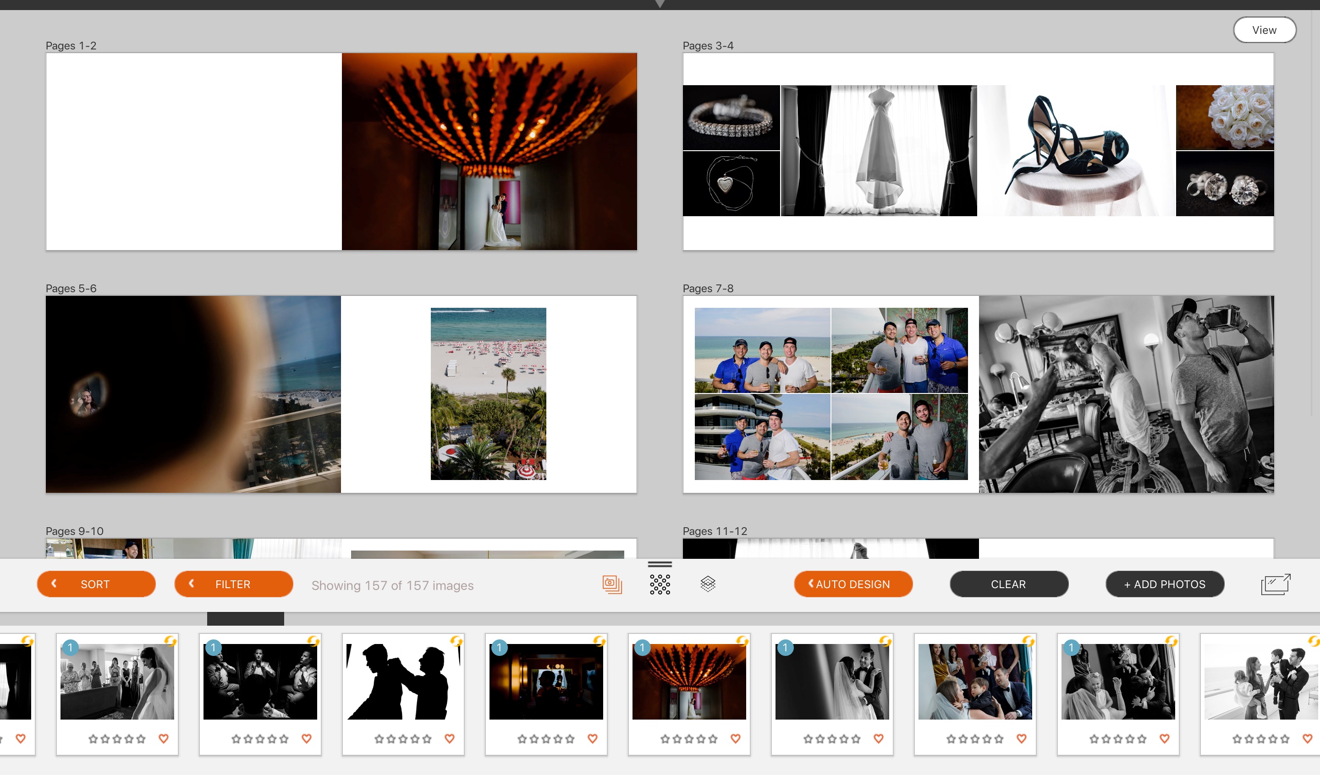Set fifth star on bride with family thumbnail
This screenshot has height=775, width=1320.
click(x=141, y=739)
